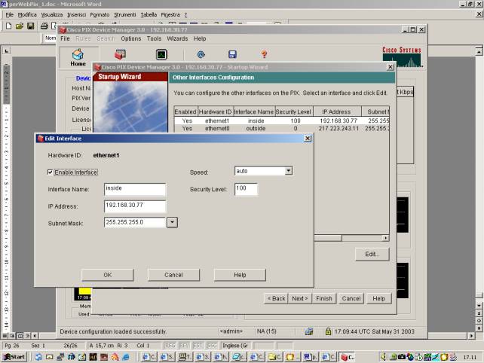This screenshot has height=363, width=484.
Task: Click the Cisco Systems logo
Action: (402, 56)
